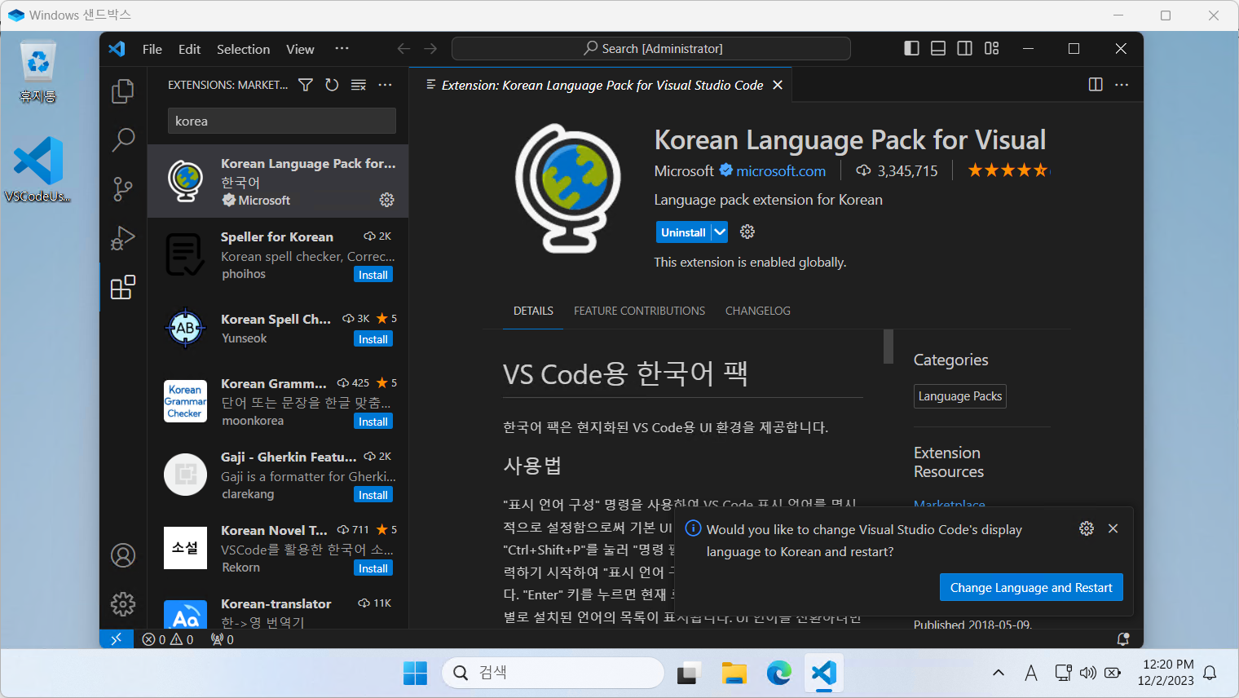Install the Gaji Gherkin formatter extension
The width and height of the screenshot is (1239, 698).
tap(373, 495)
